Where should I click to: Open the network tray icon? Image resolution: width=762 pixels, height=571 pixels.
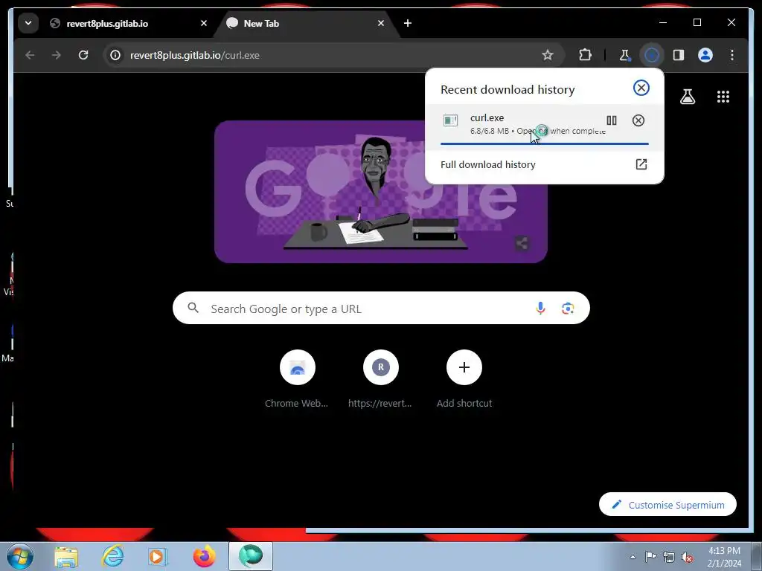coord(669,557)
